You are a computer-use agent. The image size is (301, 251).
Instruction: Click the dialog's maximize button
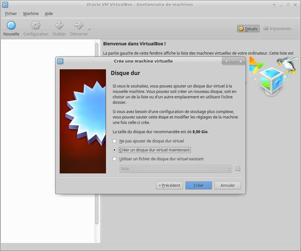[x=234, y=61]
